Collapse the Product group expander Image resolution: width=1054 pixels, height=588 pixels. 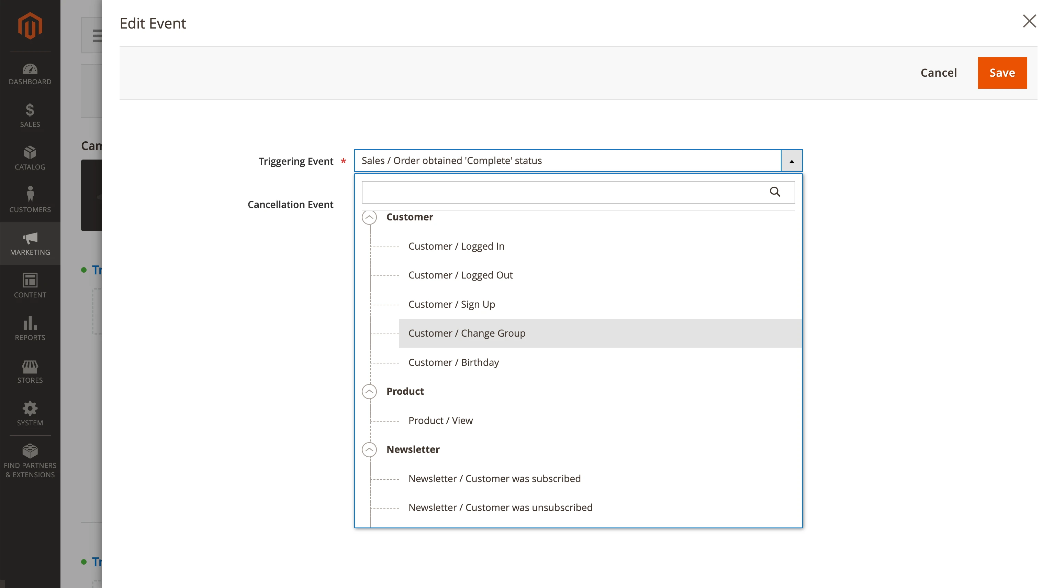click(x=369, y=392)
